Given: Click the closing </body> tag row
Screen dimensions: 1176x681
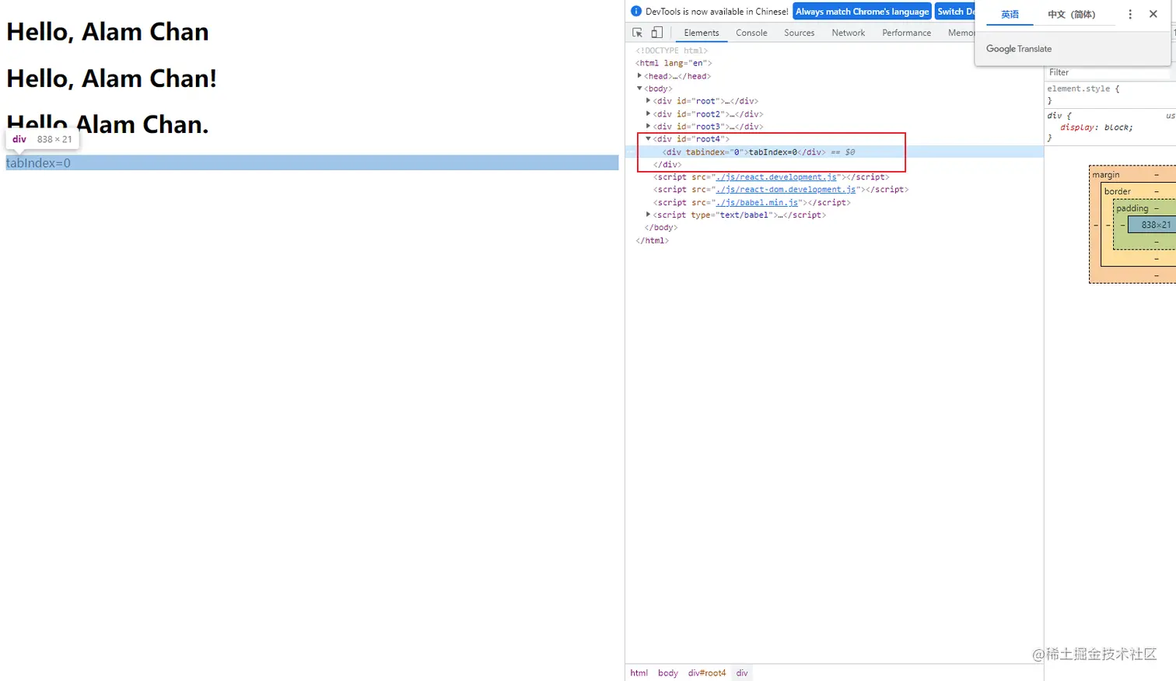Looking at the screenshot, I should [x=661, y=228].
